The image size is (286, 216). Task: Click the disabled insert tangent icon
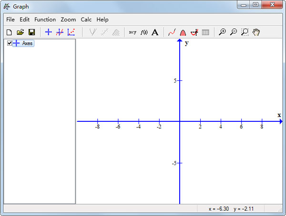pyautogui.click(x=93, y=32)
